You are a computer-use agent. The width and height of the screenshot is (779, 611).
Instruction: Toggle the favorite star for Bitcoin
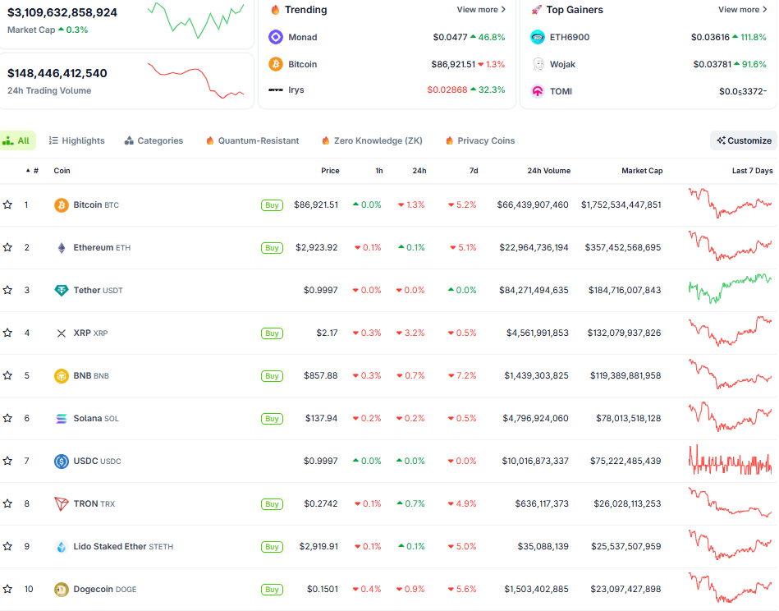coord(7,205)
